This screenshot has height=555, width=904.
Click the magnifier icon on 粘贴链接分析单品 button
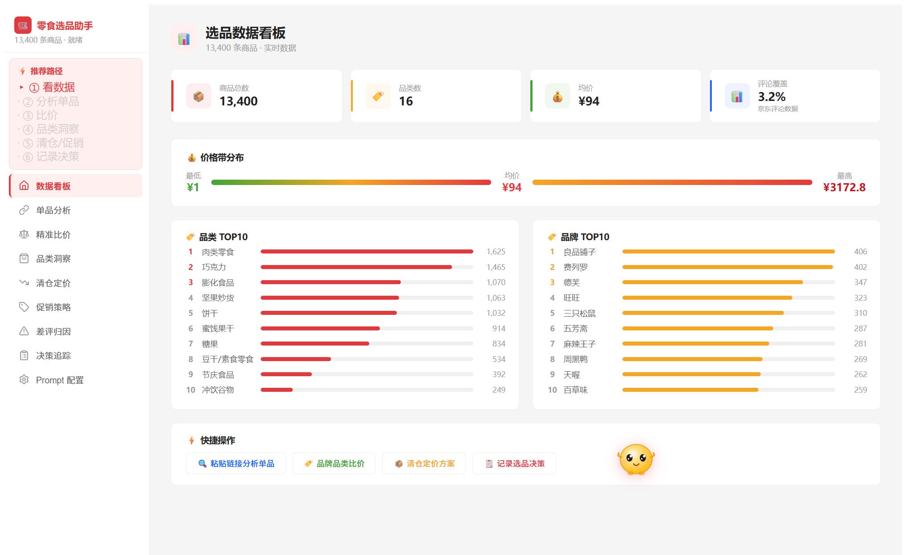coord(202,464)
